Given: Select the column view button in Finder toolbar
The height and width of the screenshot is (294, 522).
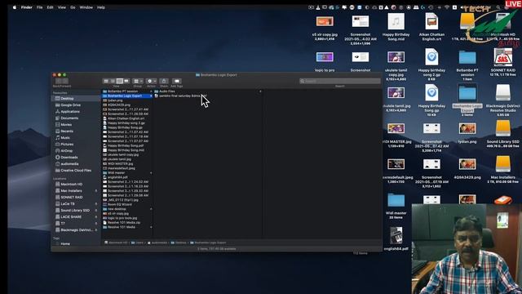Looking at the screenshot, I should pos(120,81).
